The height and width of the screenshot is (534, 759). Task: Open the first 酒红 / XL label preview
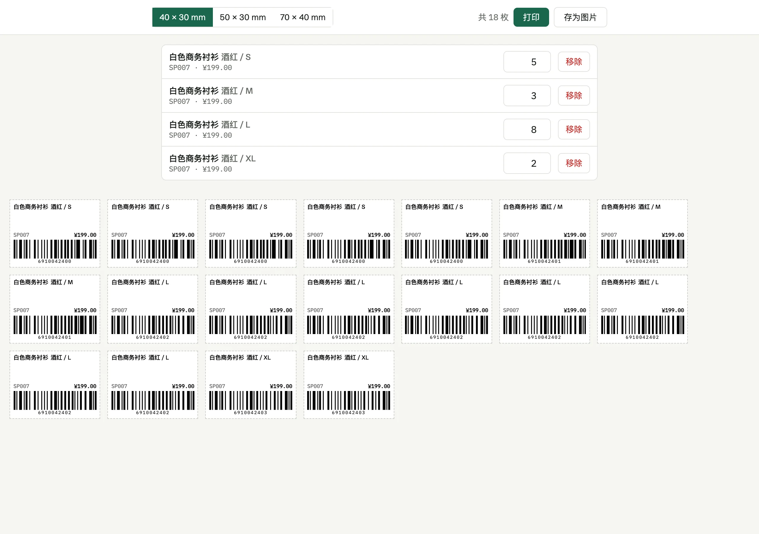[x=251, y=385]
